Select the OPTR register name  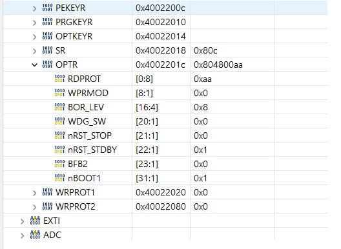pyautogui.click(x=67, y=65)
